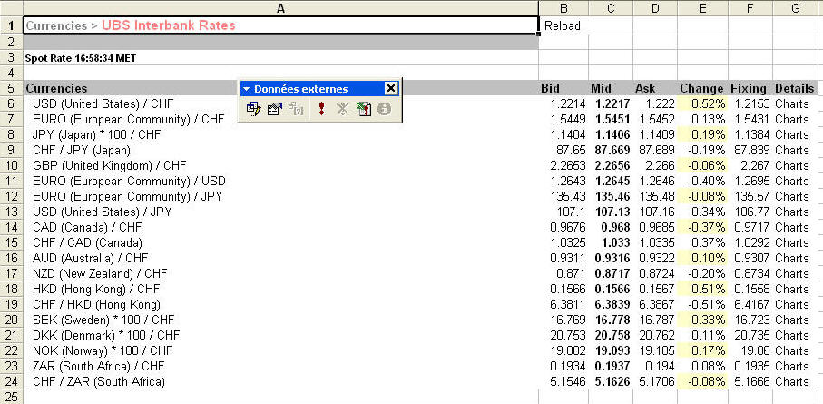Click Ask value 135.48
The image size is (823, 404).
click(x=657, y=196)
